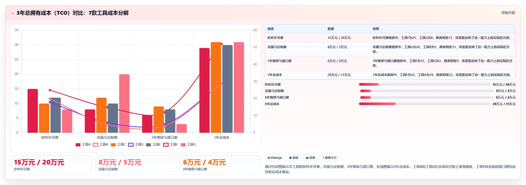Click the small chart icon beside the title
The width and height of the screenshot is (526, 185).
pos(12,13)
